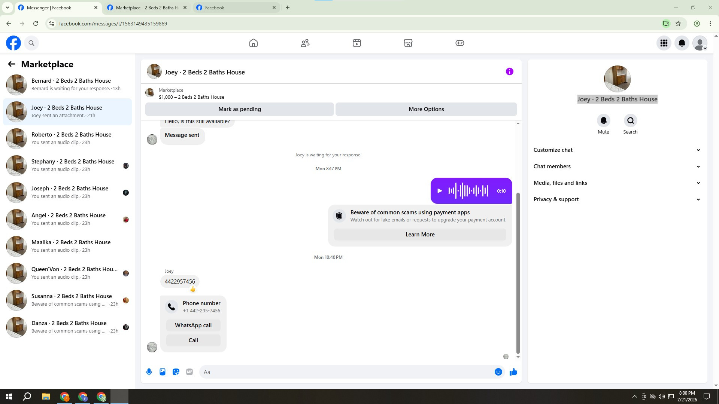Click the shield icon in the scam warning
Viewport: 719px width, 404px height.
point(339,216)
